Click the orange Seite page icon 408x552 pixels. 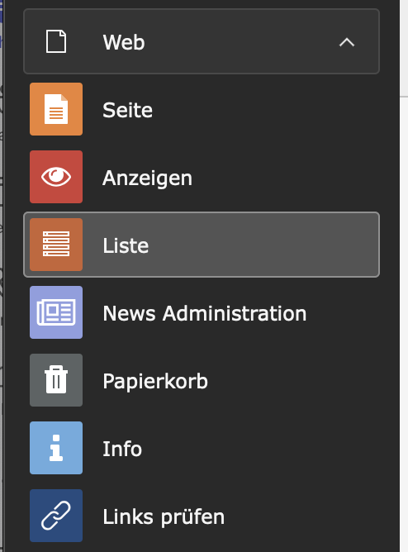(x=56, y=109)
